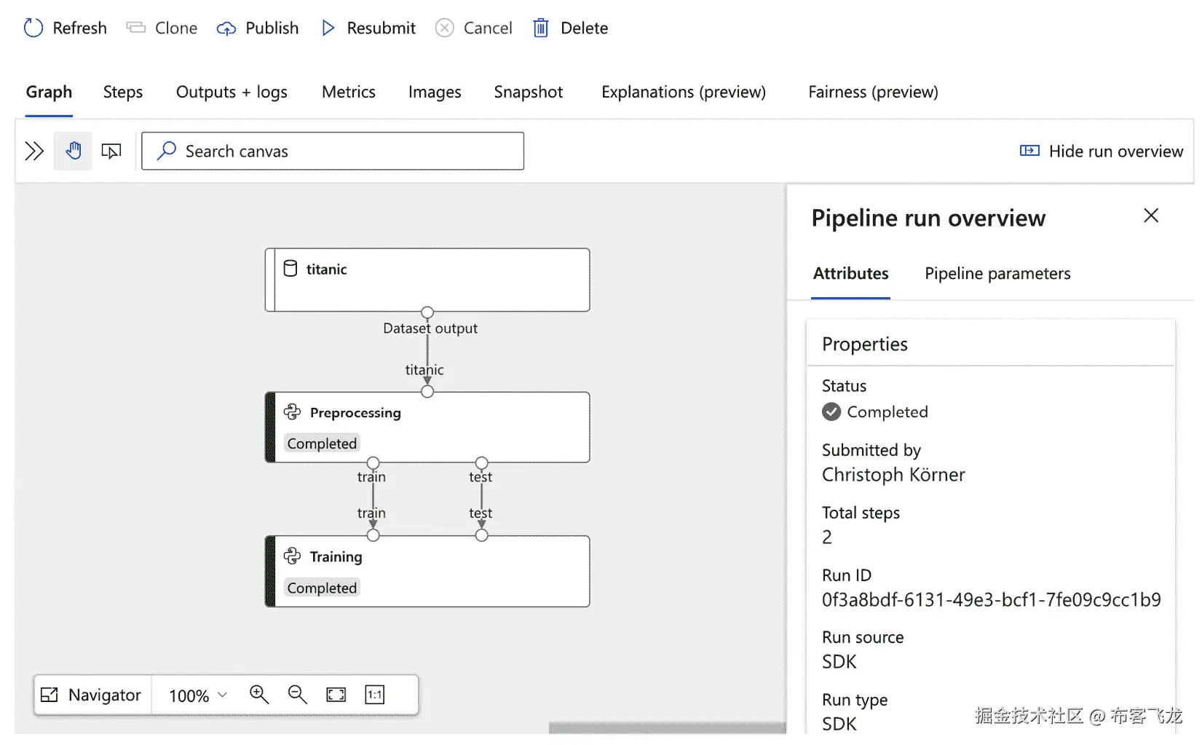Click the horizontal canvas scrollbar
This screenshot has width=1202, height=745.
(x=667, y=728)
